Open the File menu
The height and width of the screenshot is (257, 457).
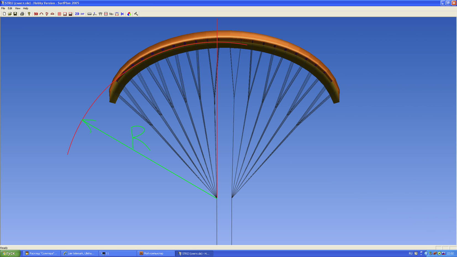coord(3,8)
